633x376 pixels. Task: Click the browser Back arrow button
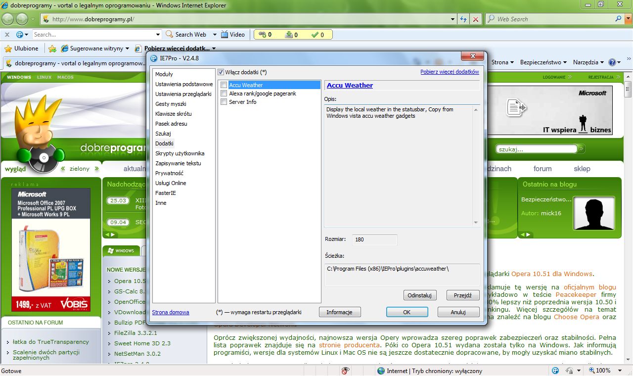[8, 19]
